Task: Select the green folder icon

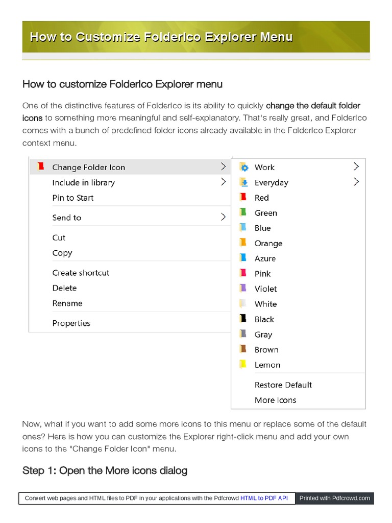Action: click(x=243, y=212)
